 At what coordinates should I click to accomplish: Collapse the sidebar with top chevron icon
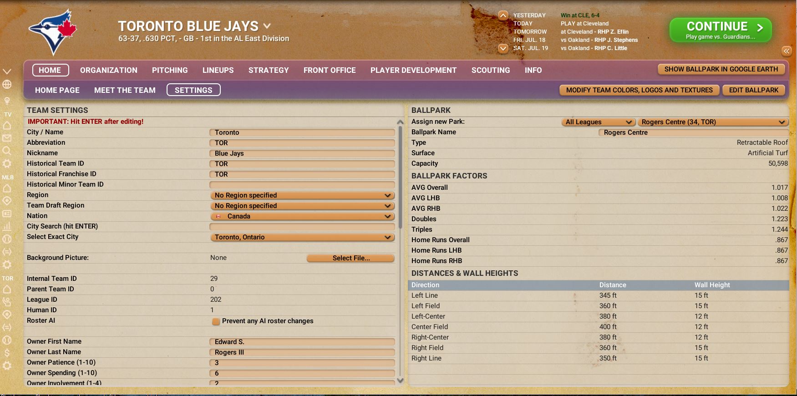pos(7,71)
